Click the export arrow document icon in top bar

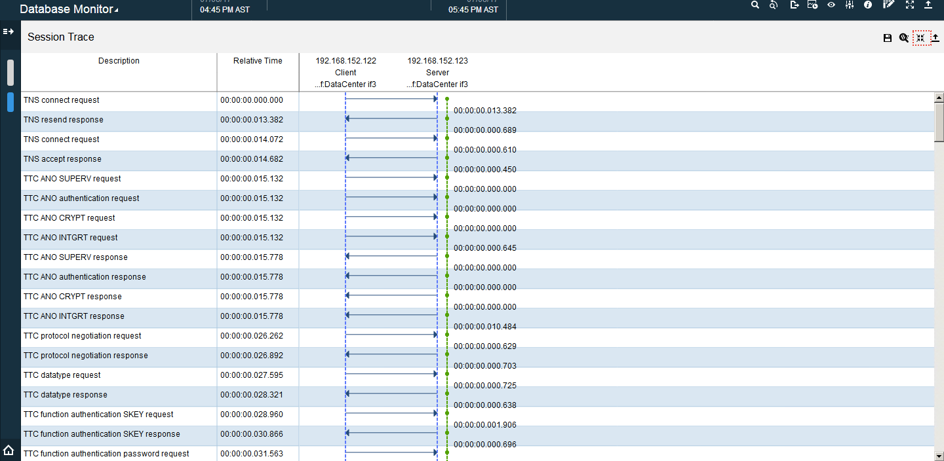tap(795, 5)
